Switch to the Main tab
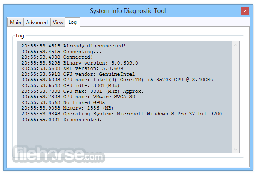This screenshot has width=256, height=175. coord(15,22)
